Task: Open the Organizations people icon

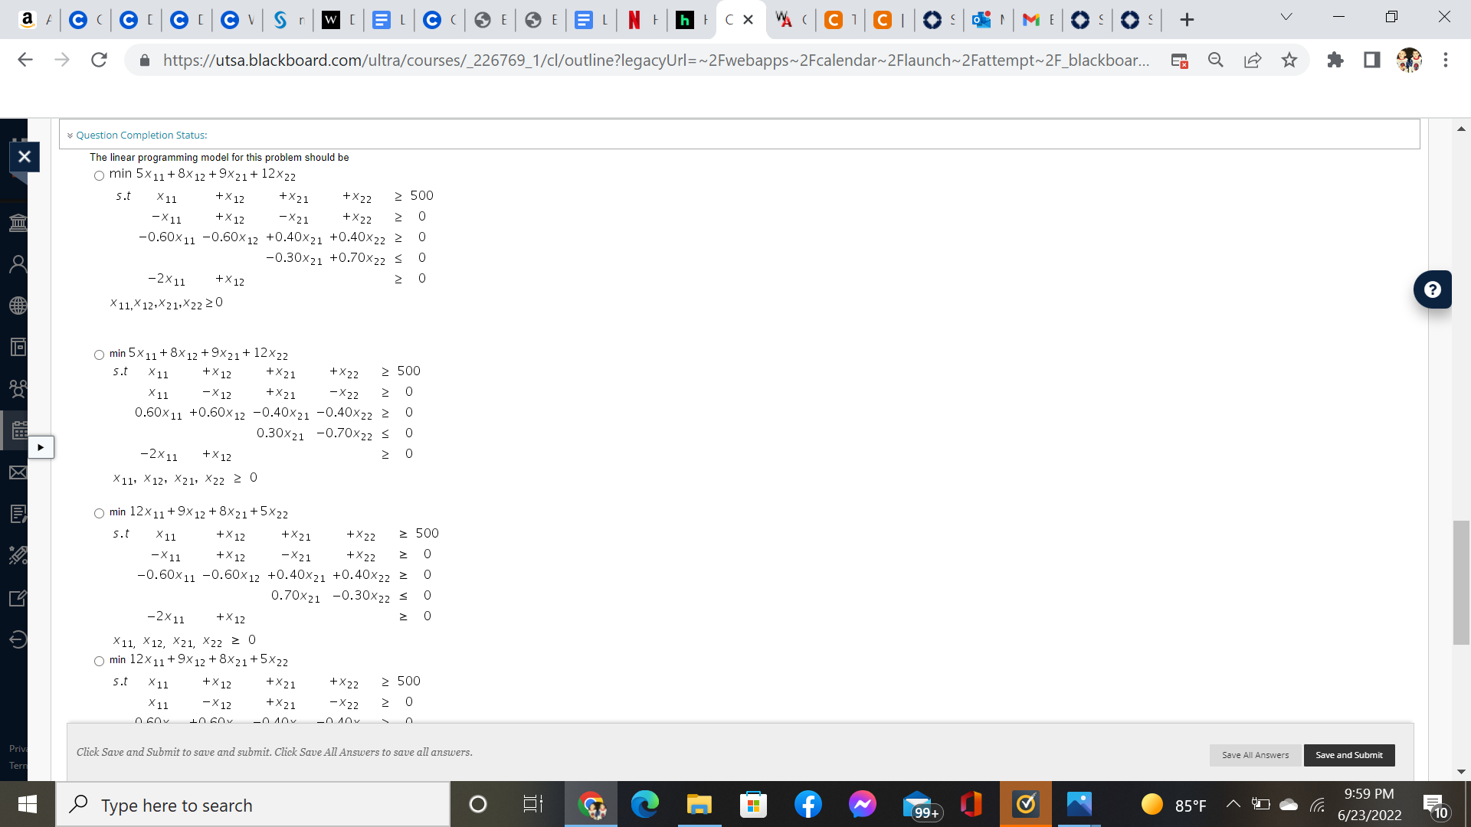Action: click(x=18, y=389)
